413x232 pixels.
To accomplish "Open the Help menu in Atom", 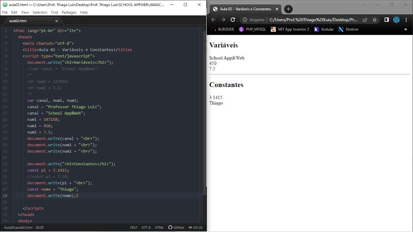I will 84,12.
